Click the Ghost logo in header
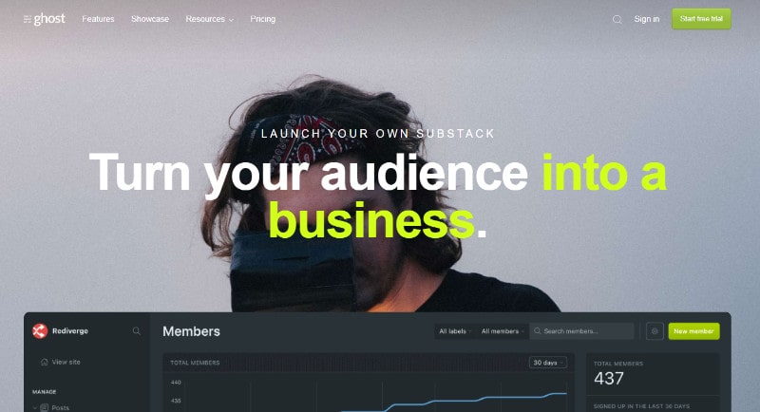The height and width of the screenshot is (412, 760). tap(44, 19)
